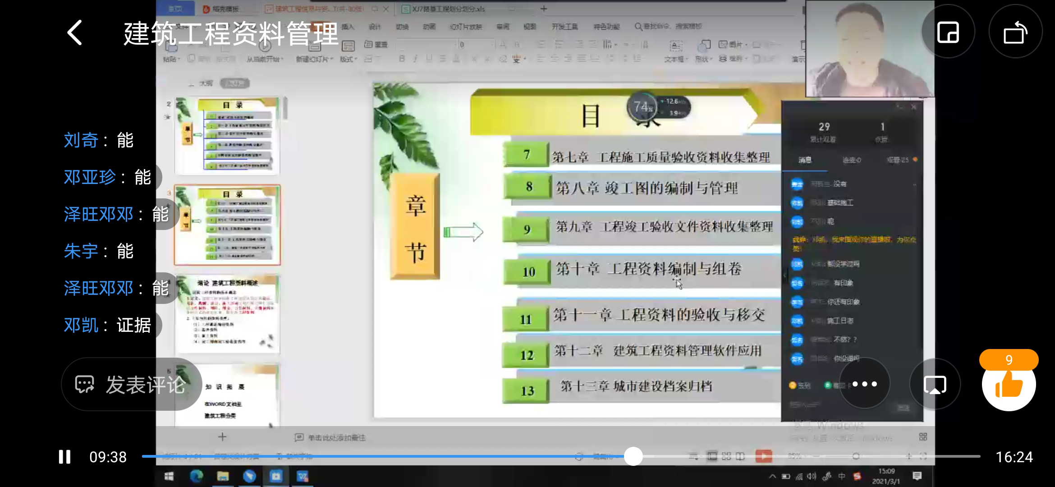Click the 从当前开始 play-from-current-slide icon

[x=265, y=47]
